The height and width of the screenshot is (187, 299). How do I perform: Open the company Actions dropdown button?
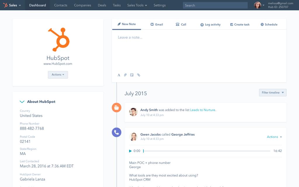click(58, 75)
